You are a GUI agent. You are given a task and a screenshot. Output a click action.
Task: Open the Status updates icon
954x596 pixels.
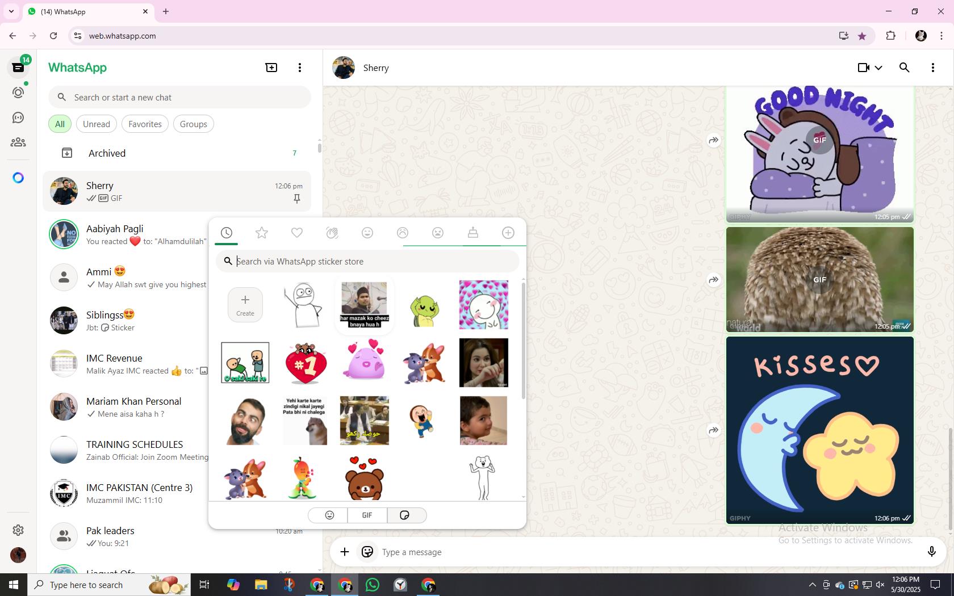tap(18, 93)
